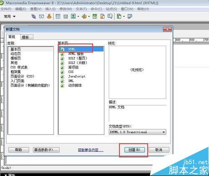Viewport: 209px width, 176px height.
Task: Click the Comment speech bubble icon
Action: [x=110, y=16]
